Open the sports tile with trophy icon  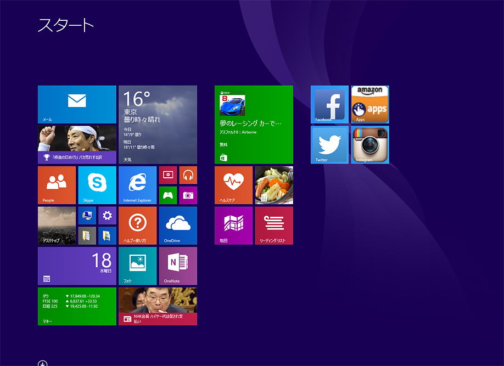tap(77, 145)
